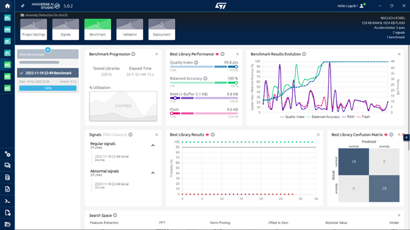410x230 pixels.
Task: Open step 5 Deployment
Action: coord(162,29)
